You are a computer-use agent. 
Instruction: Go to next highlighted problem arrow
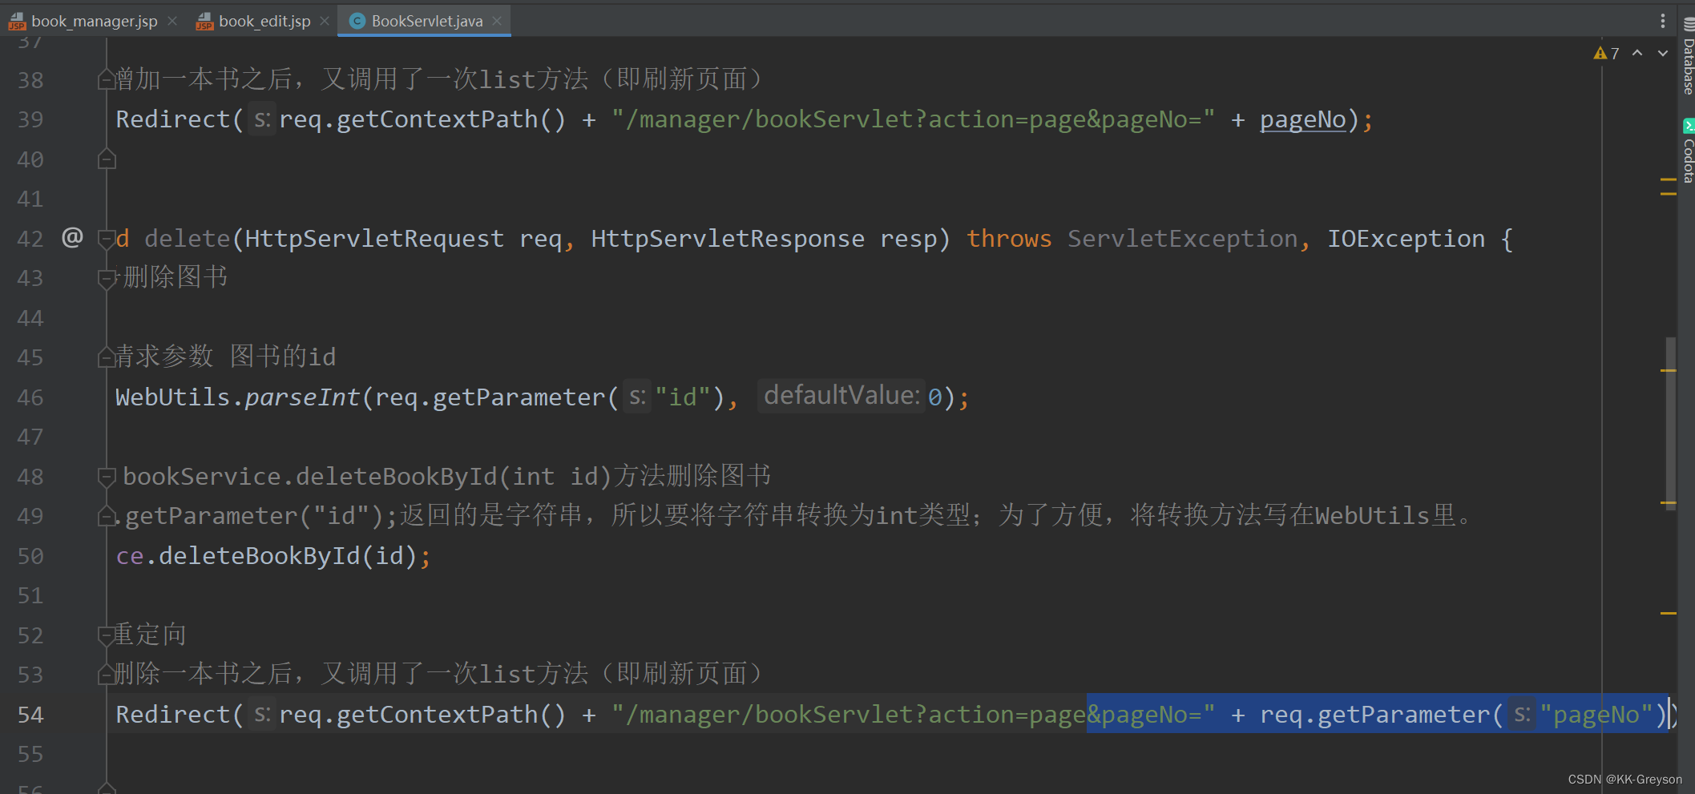[x=1663, y=53]
